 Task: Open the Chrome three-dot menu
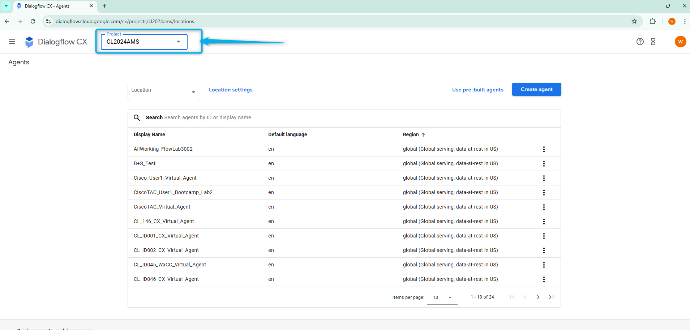pyautogui.click(x=685, y=21)
